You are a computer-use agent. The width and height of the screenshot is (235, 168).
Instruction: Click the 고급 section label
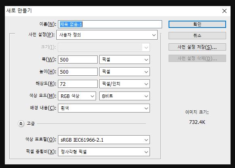point(31,123)
